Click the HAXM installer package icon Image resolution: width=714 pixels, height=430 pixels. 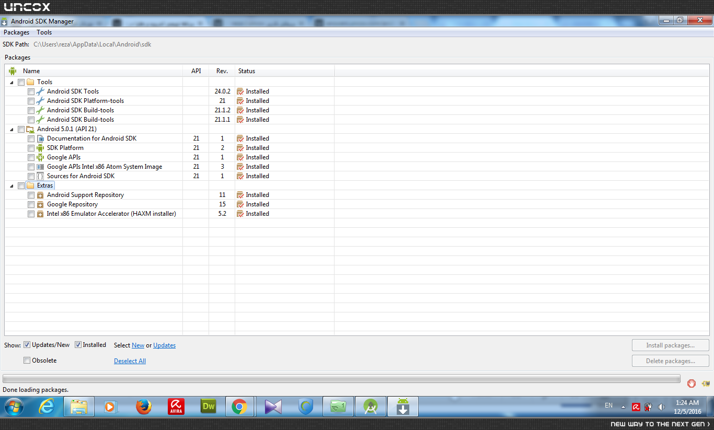click(x=40, y=214)
